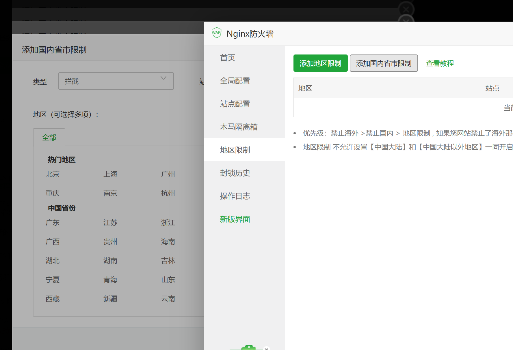The image size is (513, 350).
Task: Click the 添加地区限制 green button
Action: click(x=320, y=63)
